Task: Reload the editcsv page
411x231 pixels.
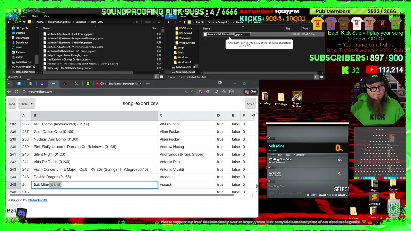Action: click(16, 92)
